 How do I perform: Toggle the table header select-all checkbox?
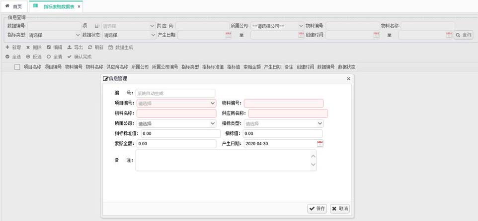[17, 67]
